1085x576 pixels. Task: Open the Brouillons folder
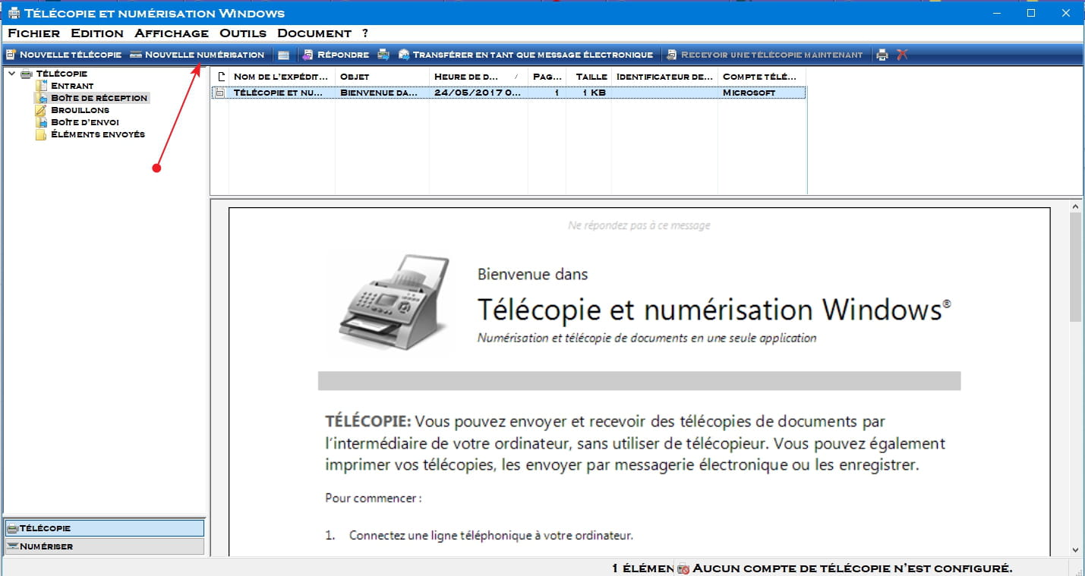click(x=80, y=110)
